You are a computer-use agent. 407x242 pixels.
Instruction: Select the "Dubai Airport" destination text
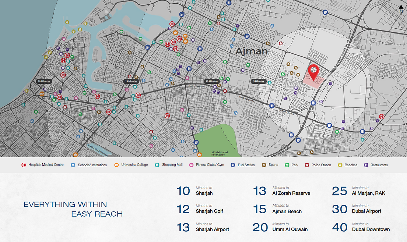pos(366,211)
